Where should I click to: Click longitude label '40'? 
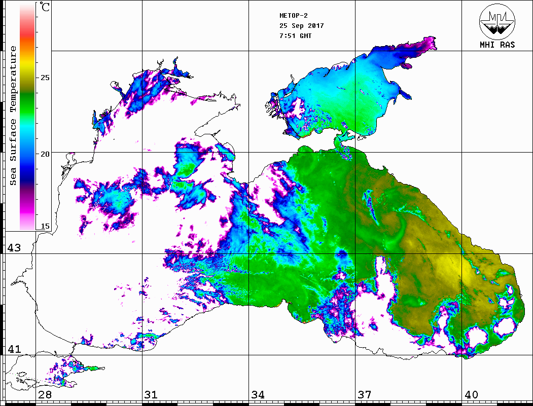[471, 394]
